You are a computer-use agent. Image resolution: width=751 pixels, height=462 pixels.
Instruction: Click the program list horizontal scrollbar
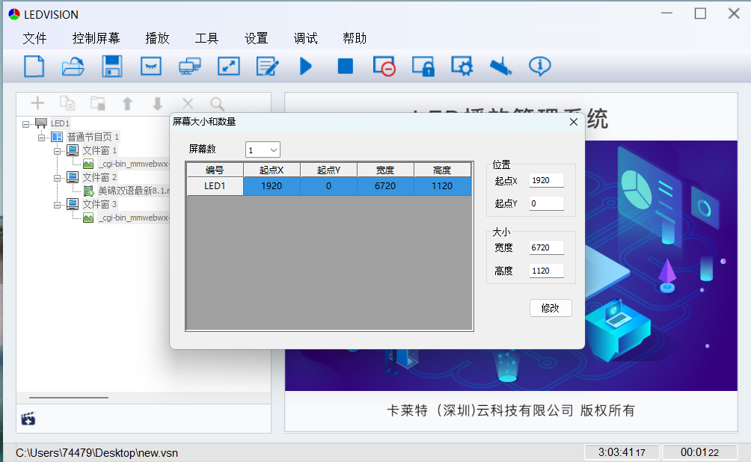(x=69, y=398)
